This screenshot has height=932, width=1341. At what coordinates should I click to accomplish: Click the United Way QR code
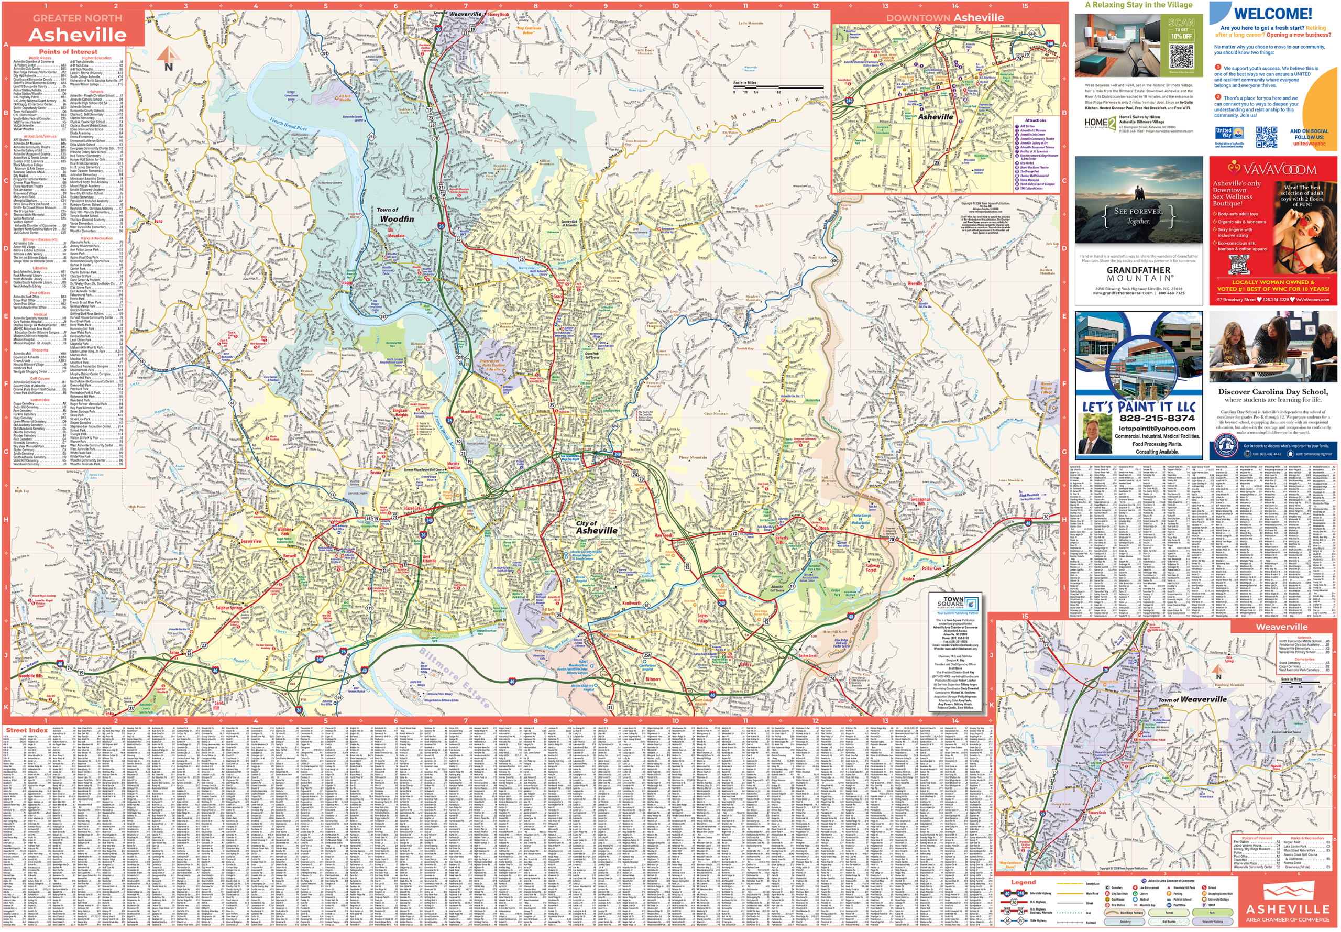[1266, 137]
